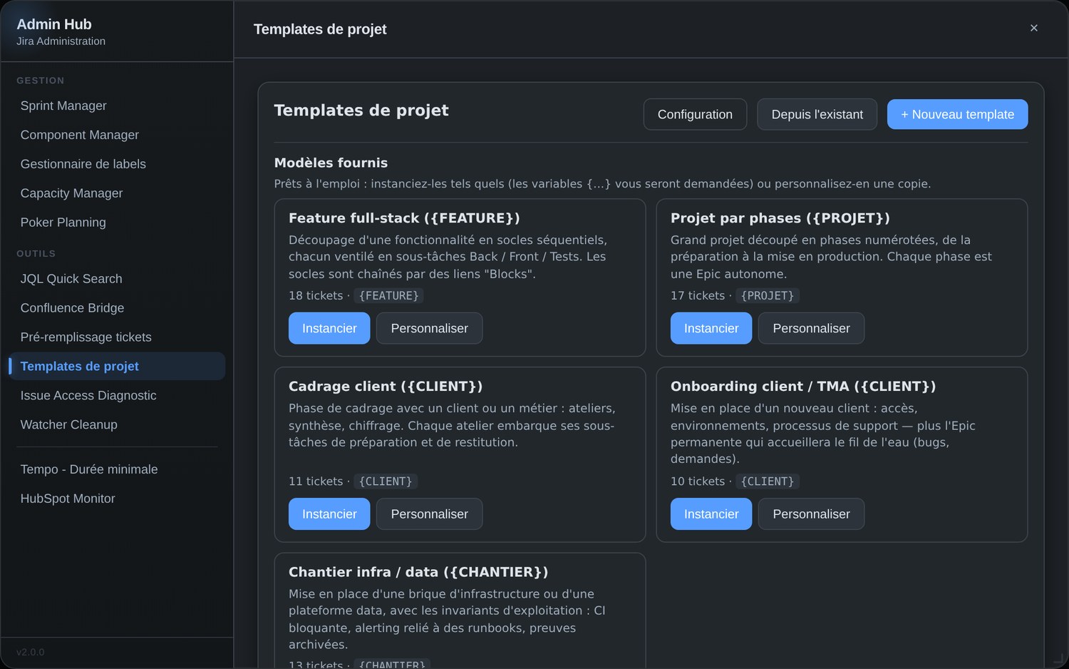Go to Component Manager
This screenshot has height=669, width=1069.
[x=117, y=135]
